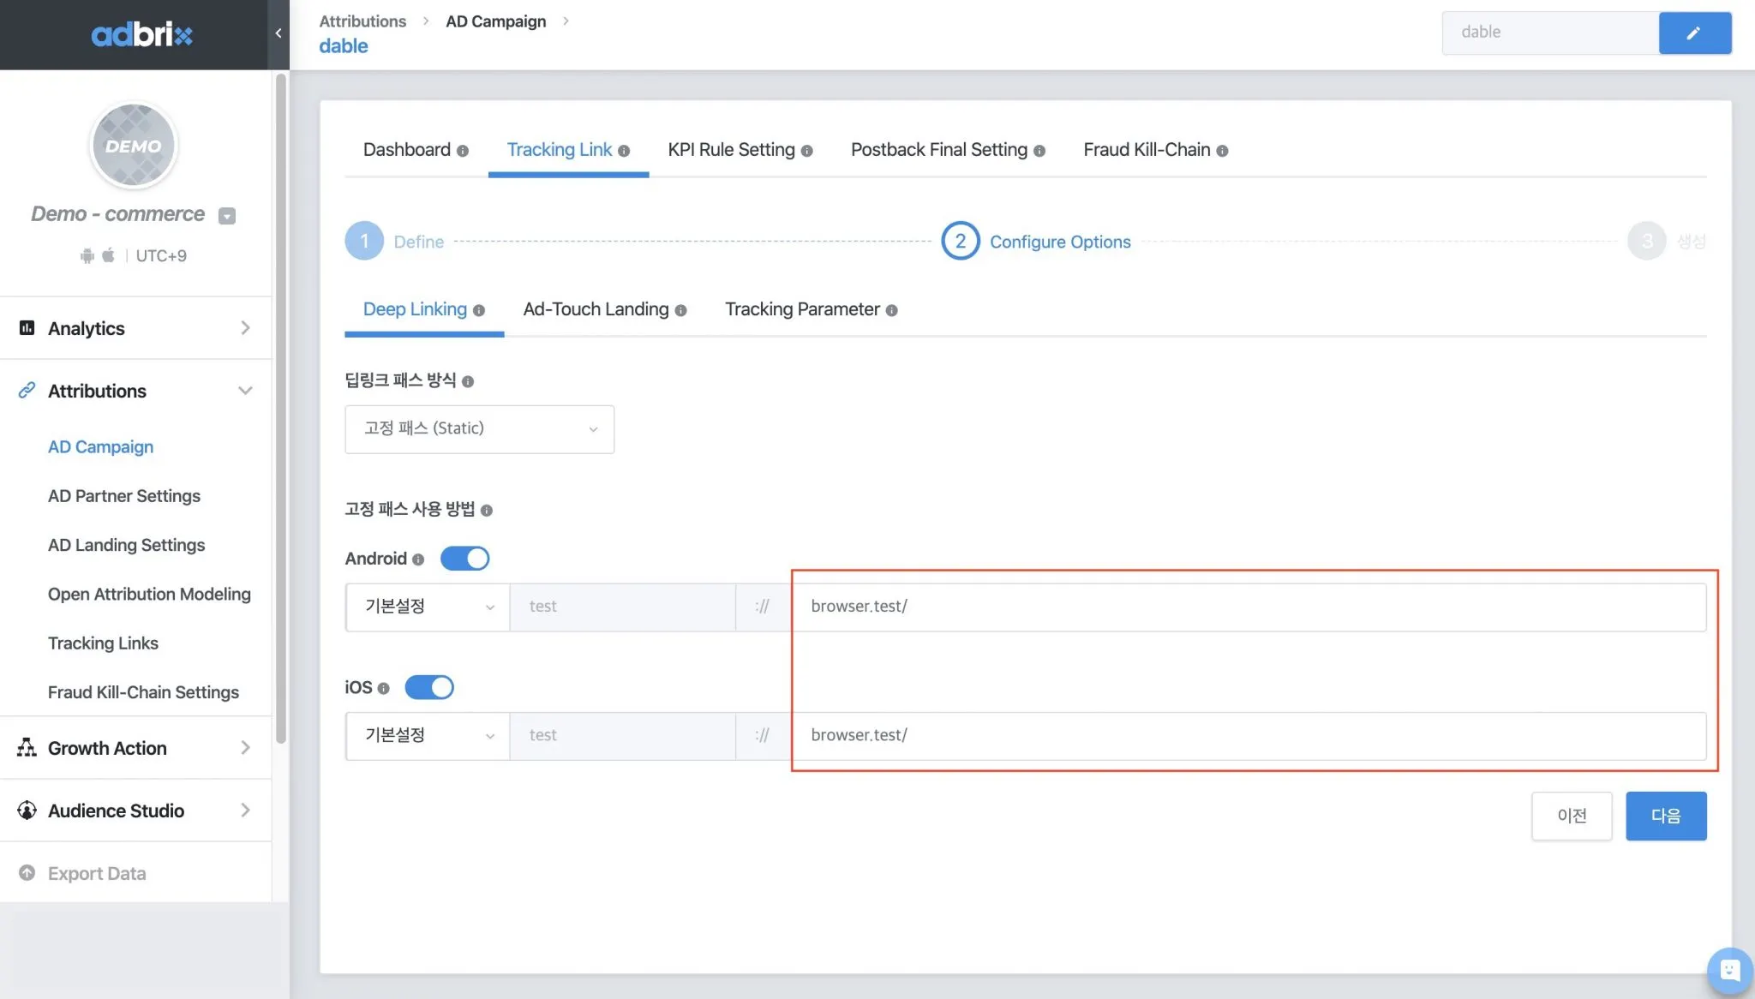Screen dimensions: 1755x999
Task: Switch to the KPI Rule Setting tab
Action: point(731,150)
